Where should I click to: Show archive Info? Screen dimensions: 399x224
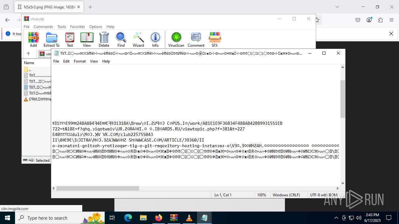[155, 40]
